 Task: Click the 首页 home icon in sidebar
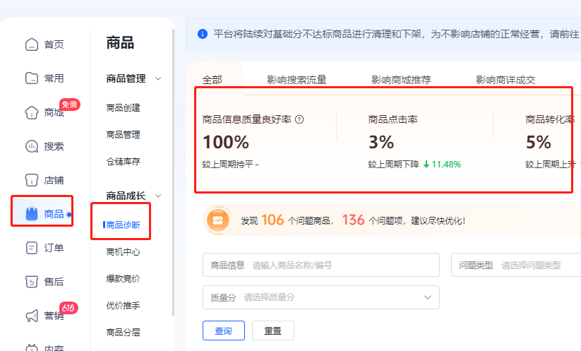32,45
